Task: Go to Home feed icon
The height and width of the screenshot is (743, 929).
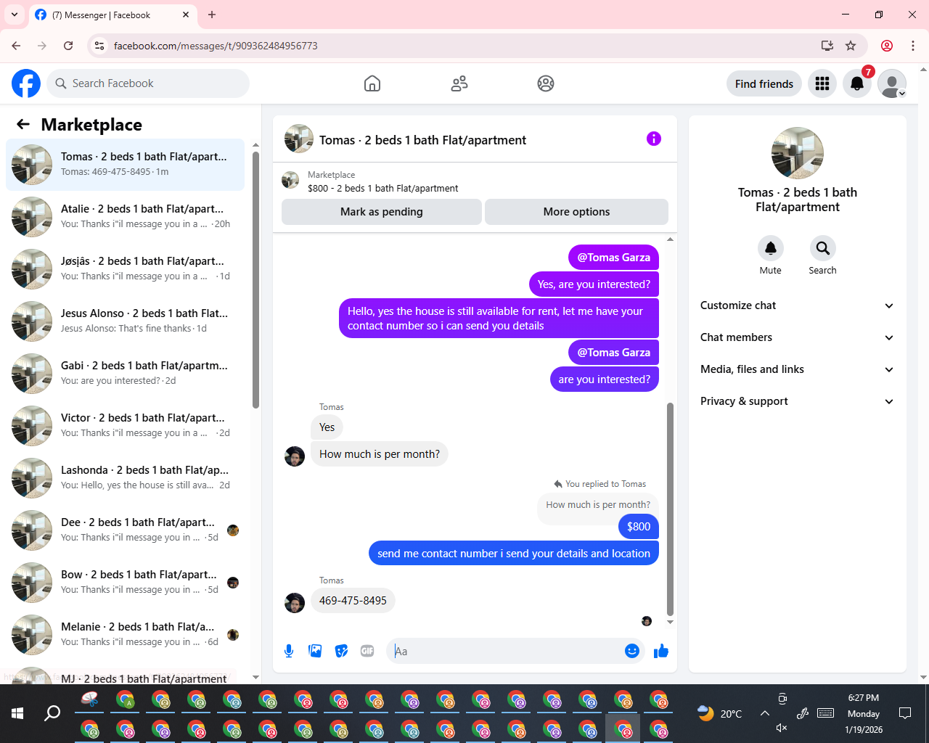Action: (x=372, y=83)
